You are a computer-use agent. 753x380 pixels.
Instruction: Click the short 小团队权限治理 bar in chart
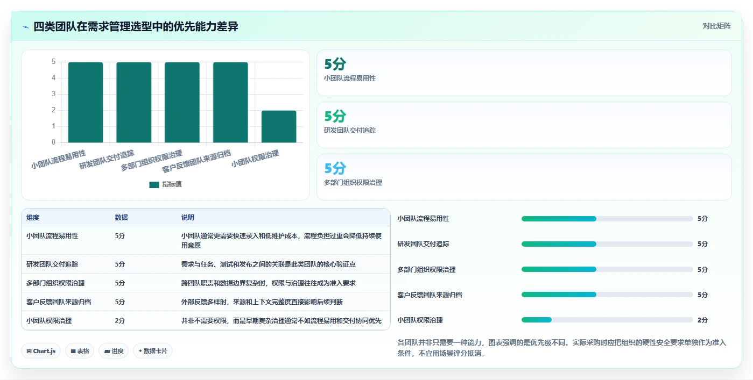pos(279,127)
